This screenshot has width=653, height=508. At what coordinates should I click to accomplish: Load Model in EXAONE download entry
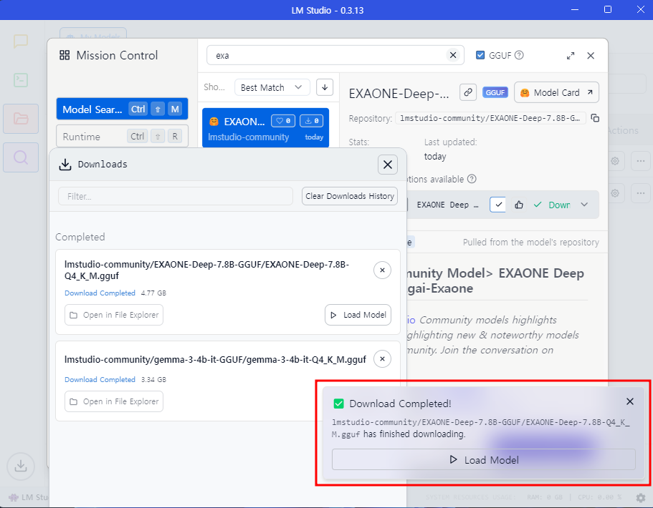tap(358, 315)
